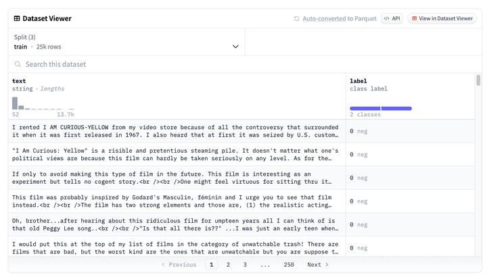Click View in Dataset Viewer button
This screenshot has height=279, width=487.
coord(442,19)
